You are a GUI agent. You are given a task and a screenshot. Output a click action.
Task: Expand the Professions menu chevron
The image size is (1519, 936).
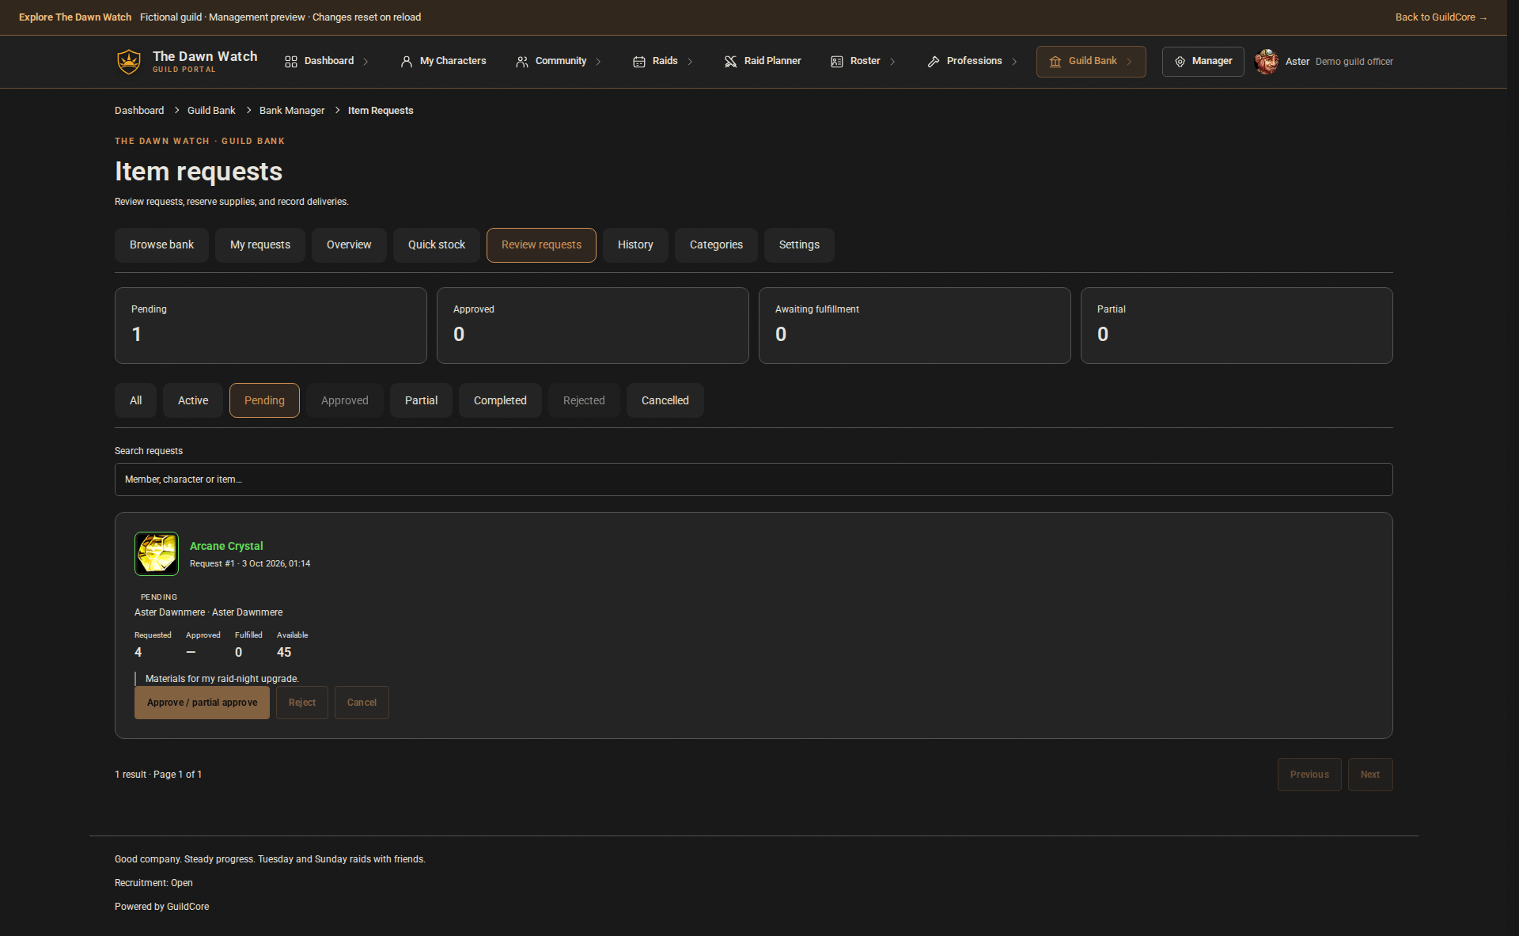[x=1014, y=62]
